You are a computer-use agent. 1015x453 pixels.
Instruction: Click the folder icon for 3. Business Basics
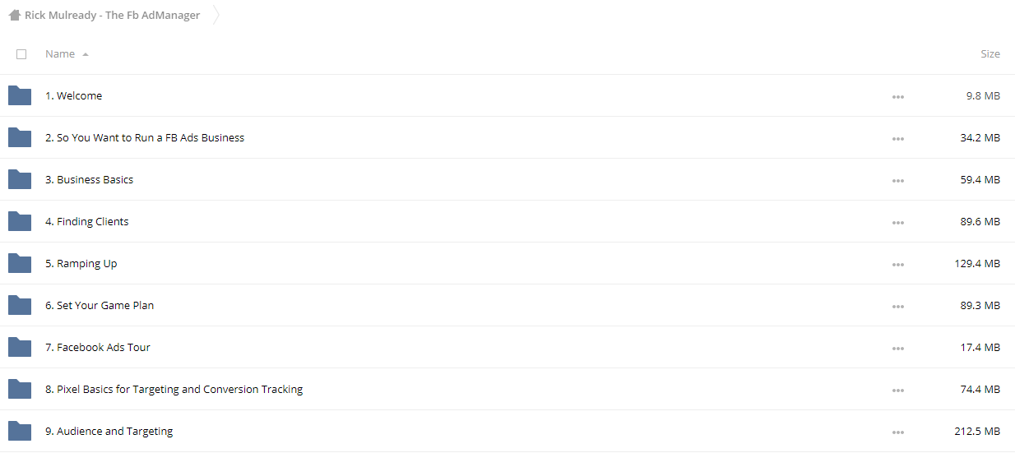click(20, 179)
